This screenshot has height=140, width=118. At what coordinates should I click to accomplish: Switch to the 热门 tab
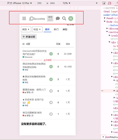click(56, 29)
